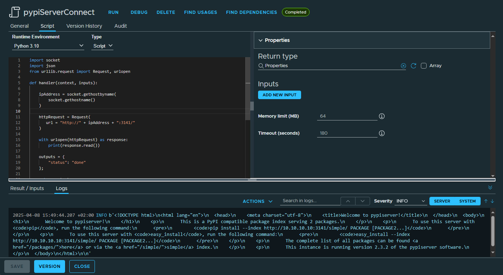Image resolution: width=503 pixels, height=275 pixels.
Task: Click the ADD NEW INPUT button
Action: [279, 95]
